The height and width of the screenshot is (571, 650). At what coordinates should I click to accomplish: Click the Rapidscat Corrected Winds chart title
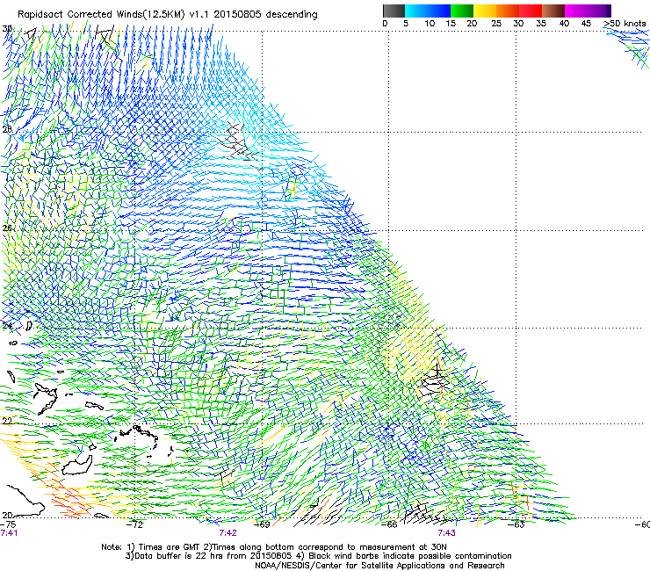coord(168,14)
